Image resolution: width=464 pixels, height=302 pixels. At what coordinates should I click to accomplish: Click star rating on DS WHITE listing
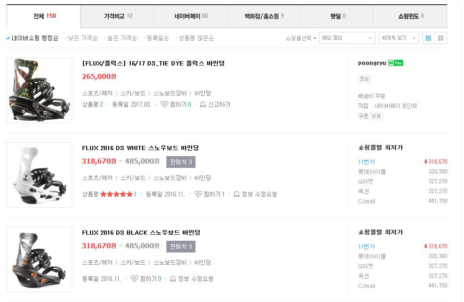(x=116, y=194)
